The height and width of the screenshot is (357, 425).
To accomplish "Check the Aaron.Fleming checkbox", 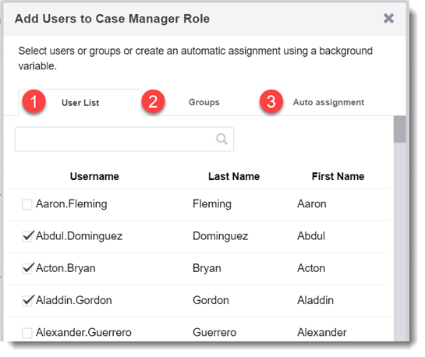I will tap(27, 204).
